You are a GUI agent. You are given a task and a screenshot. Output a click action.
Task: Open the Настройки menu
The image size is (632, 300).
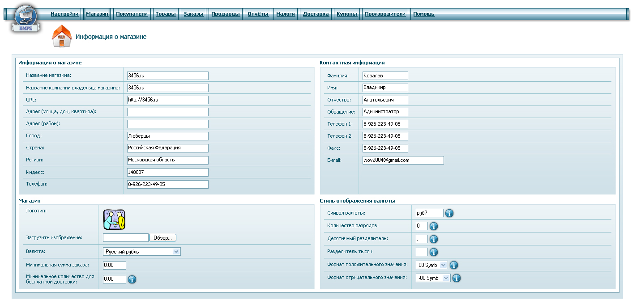[x=64, y=14]
